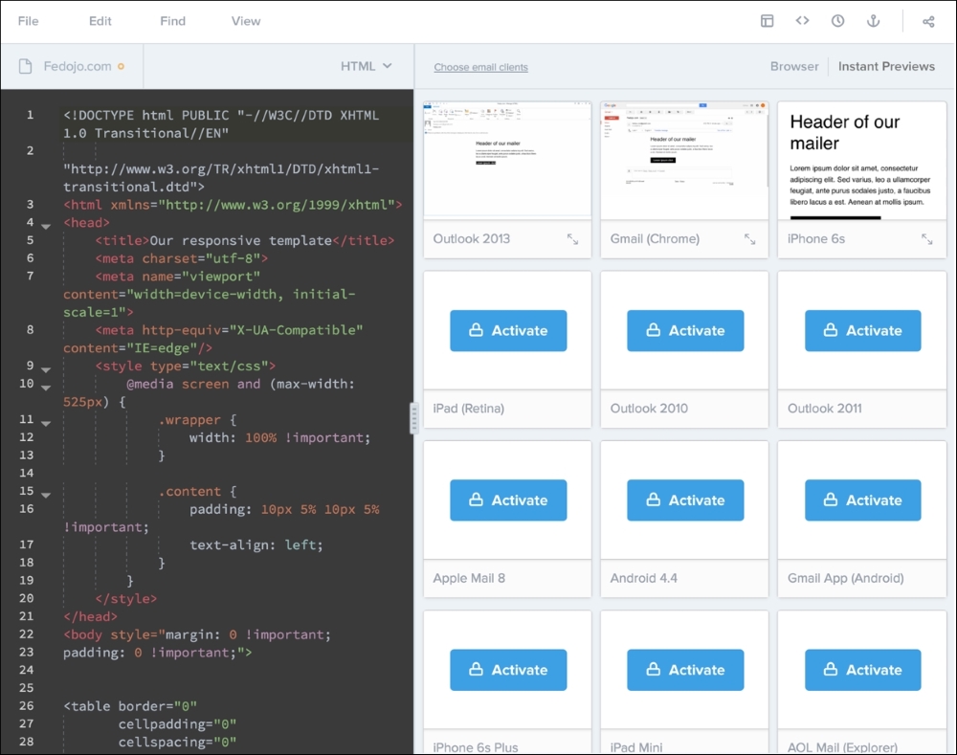The width and height of the screenshot is (957, 755).
Task: Click the 'Outlook 2013' preview label
Action: tap(471, 238)
